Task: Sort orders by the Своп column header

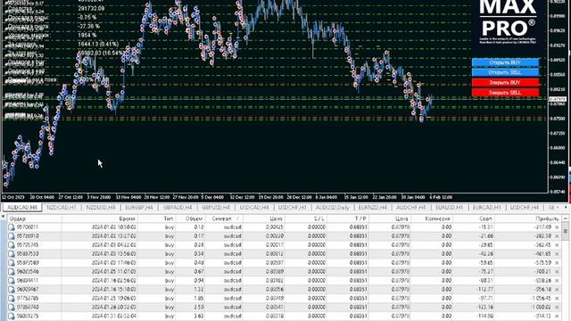Action: tap(474, 218)
